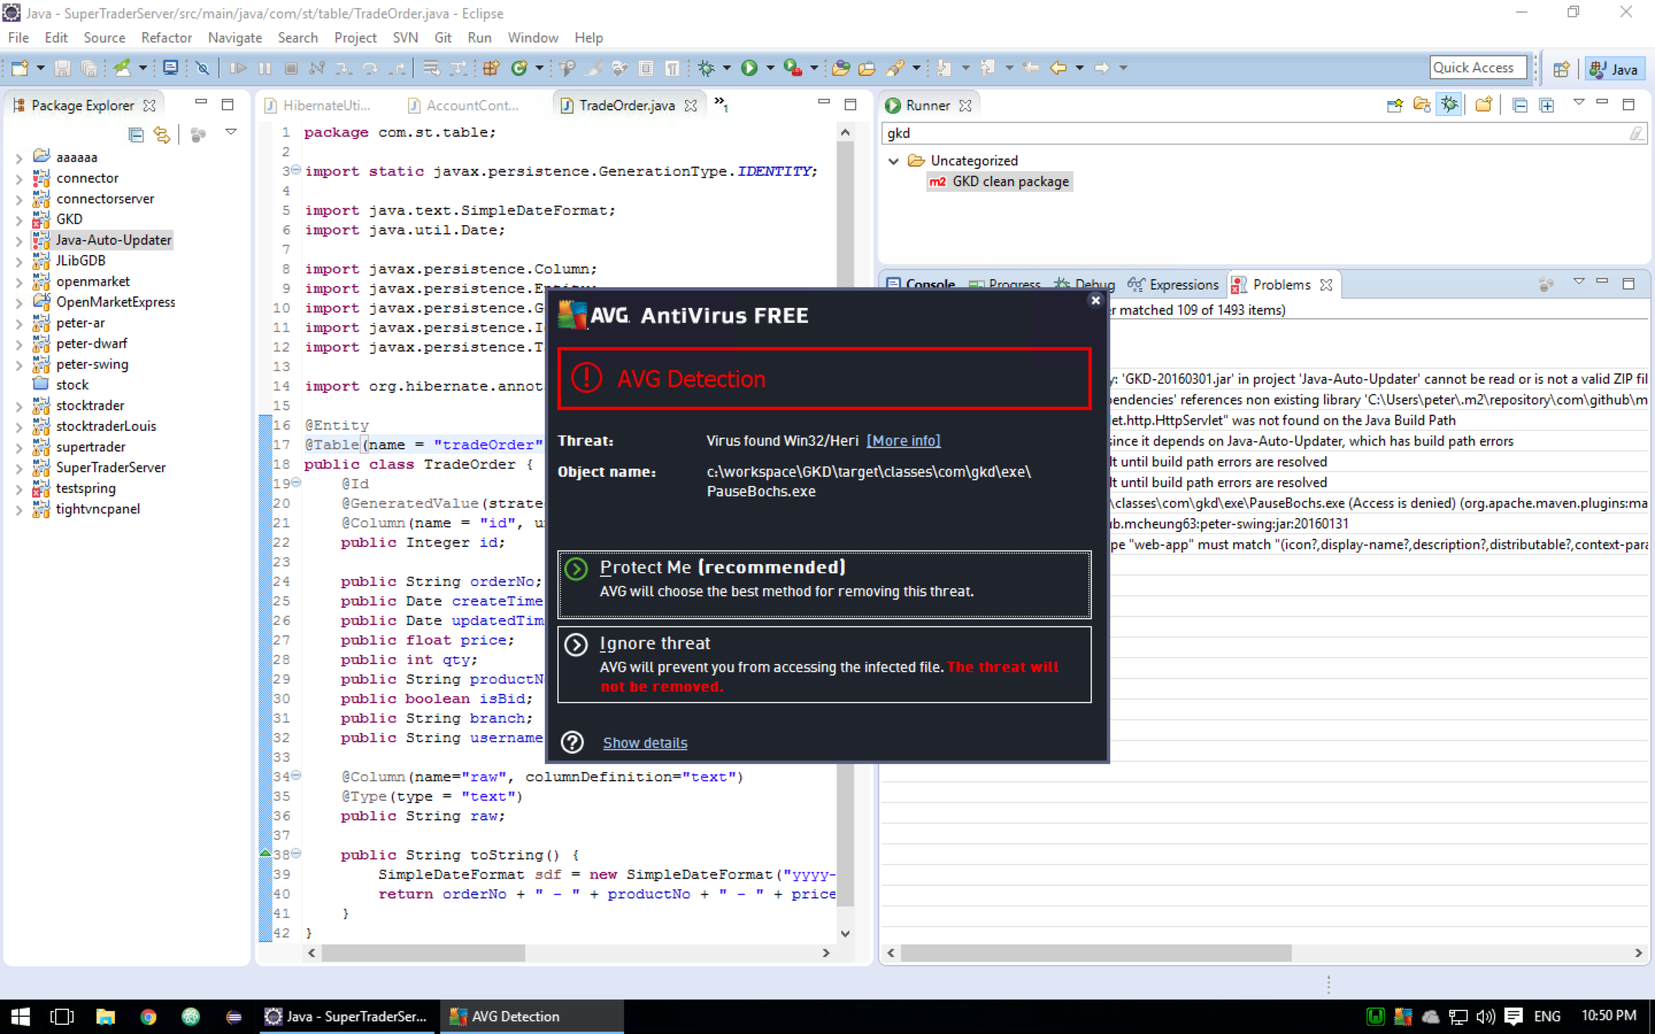Open the More info link for threat
1655x1034 pixels.
coord(903,441)
